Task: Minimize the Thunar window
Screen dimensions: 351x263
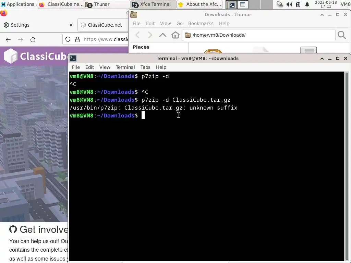Action: pyautogui.click(x=330, y=15)
